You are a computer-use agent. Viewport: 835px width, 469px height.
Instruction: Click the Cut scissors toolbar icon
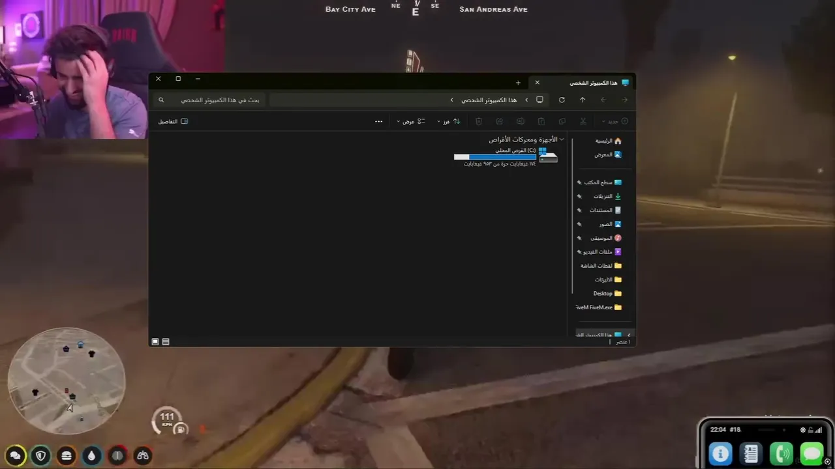click(583, 121)
